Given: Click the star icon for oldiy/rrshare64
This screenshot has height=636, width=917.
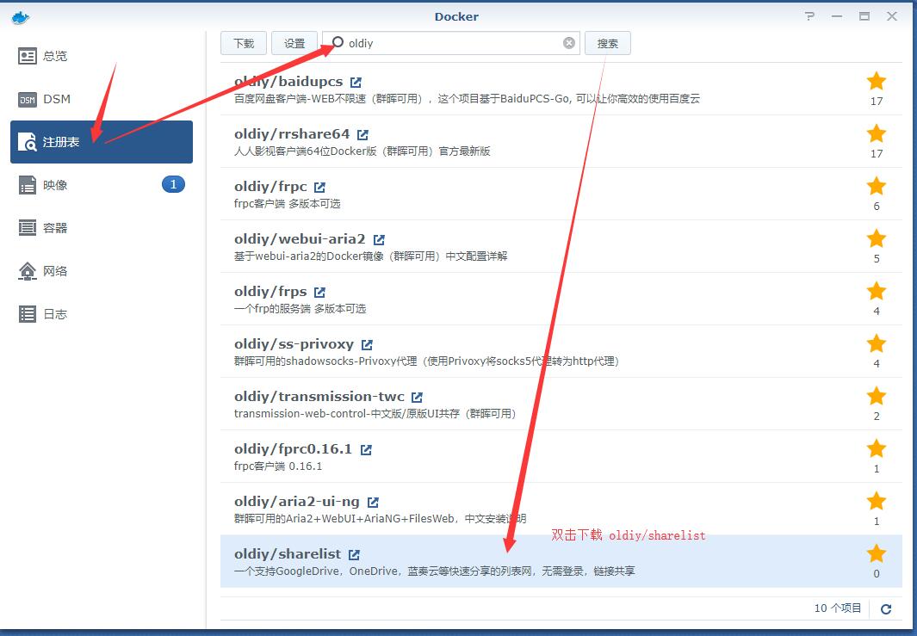Looking at the screenshot, I should (x=876, y=134).
